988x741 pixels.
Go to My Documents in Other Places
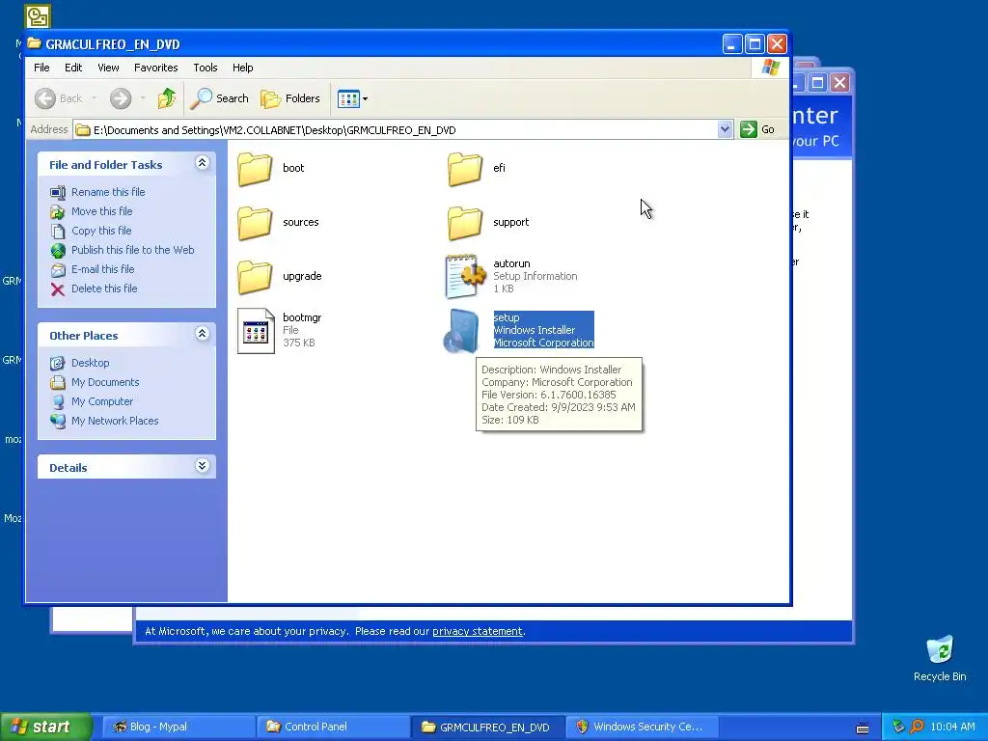coord(105,382)
